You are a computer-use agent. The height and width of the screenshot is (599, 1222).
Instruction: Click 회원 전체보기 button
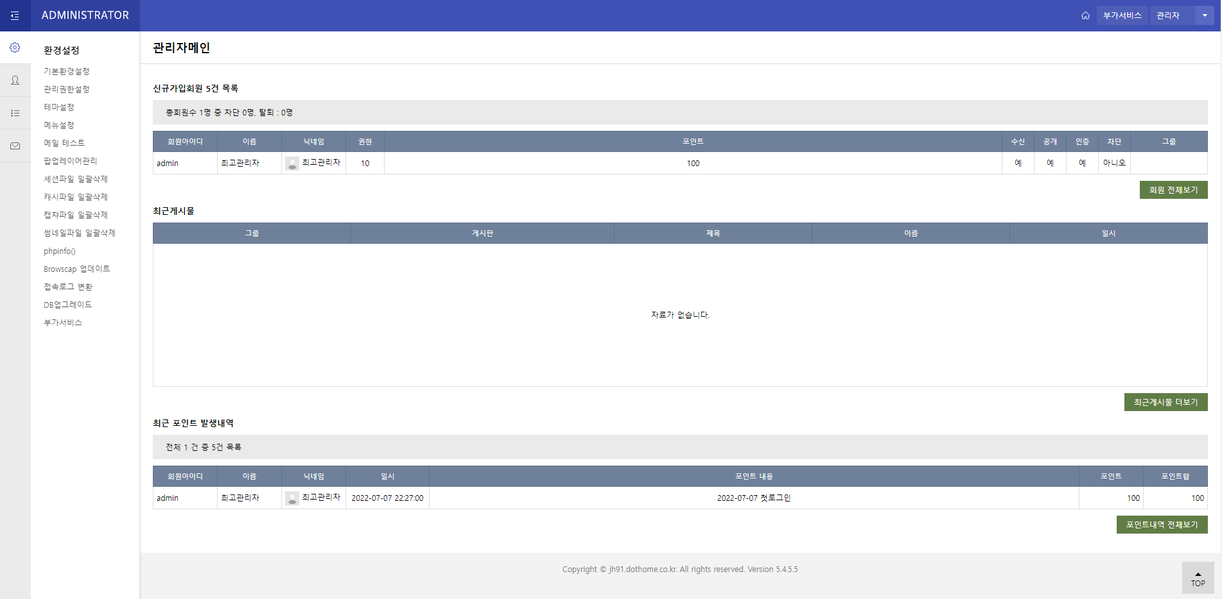point(1173,190)
